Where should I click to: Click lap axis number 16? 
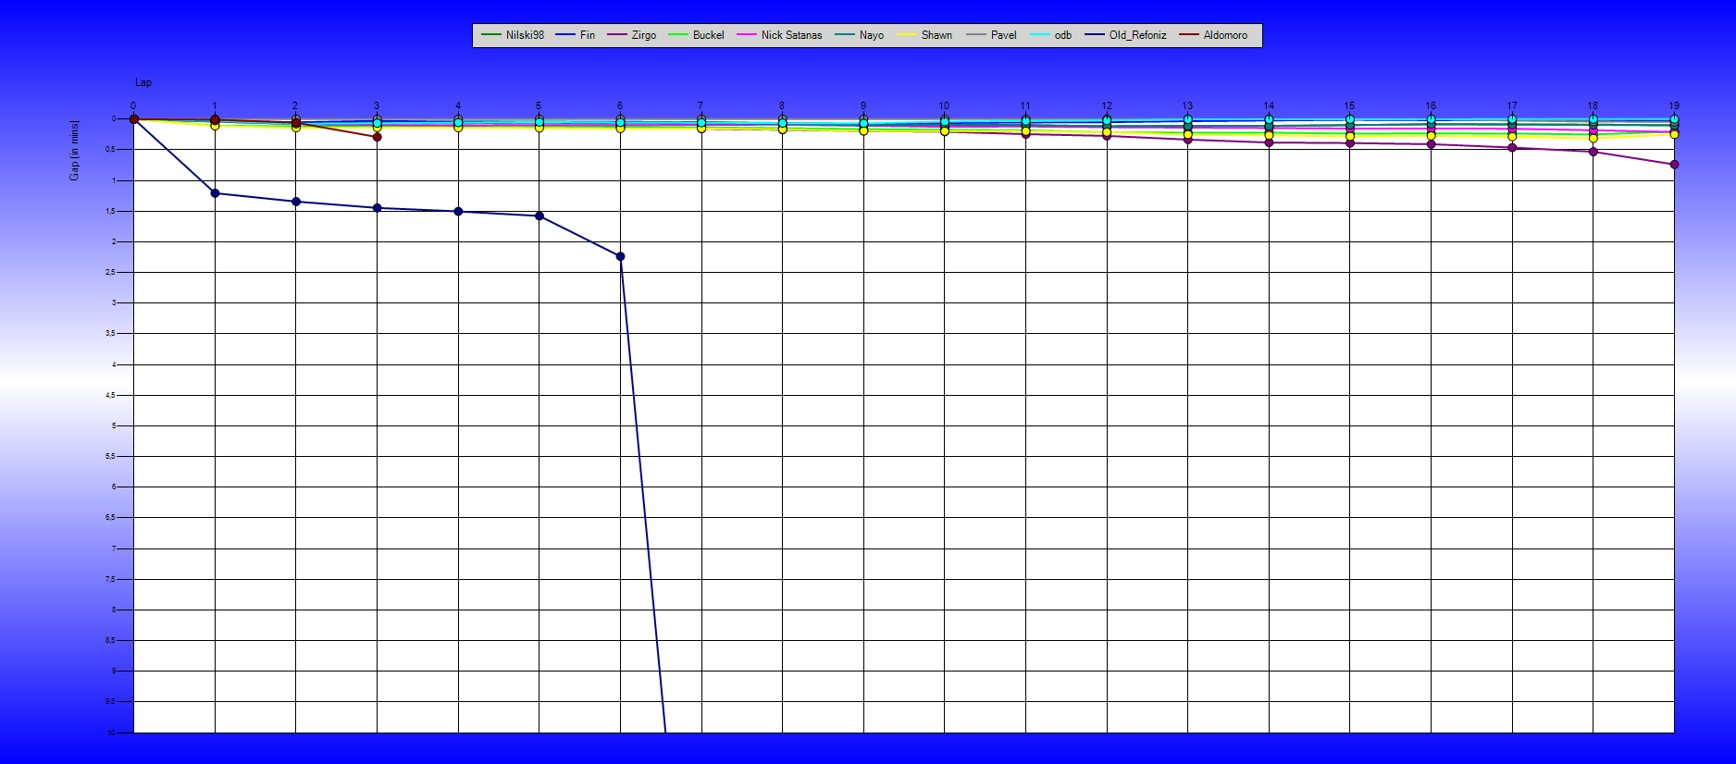pyautogui.click(x=1431, y=105)
